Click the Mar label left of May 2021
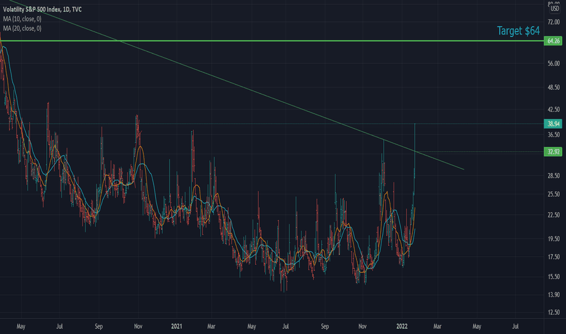566x334 pixels. [211, 326]
